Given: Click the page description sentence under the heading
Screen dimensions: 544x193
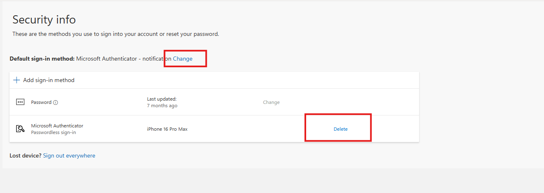Looking at the screenshot, I should (x=115, y=34).
